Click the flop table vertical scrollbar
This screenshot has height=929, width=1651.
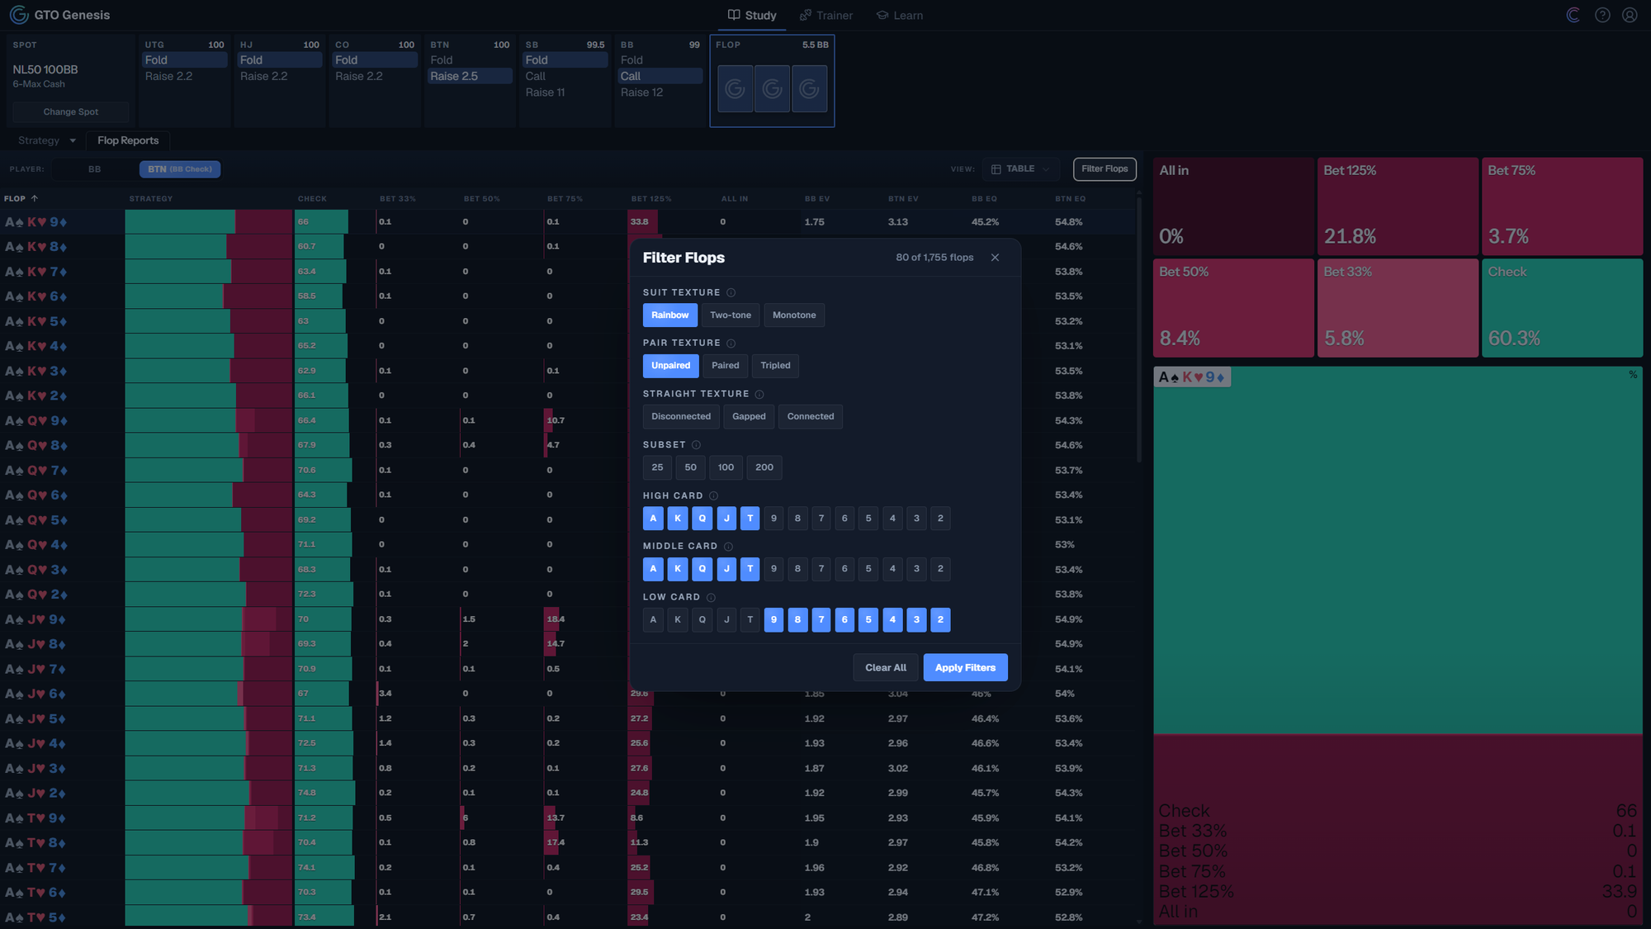(x=1139, y=330)
